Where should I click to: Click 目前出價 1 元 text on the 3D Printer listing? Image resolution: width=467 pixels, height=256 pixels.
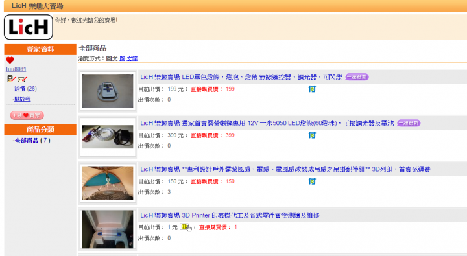[158, 227]
